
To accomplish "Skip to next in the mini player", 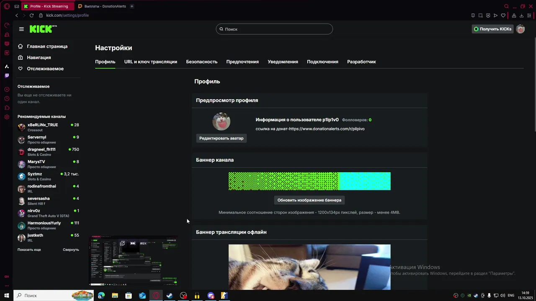I will [x=133, y=243].
